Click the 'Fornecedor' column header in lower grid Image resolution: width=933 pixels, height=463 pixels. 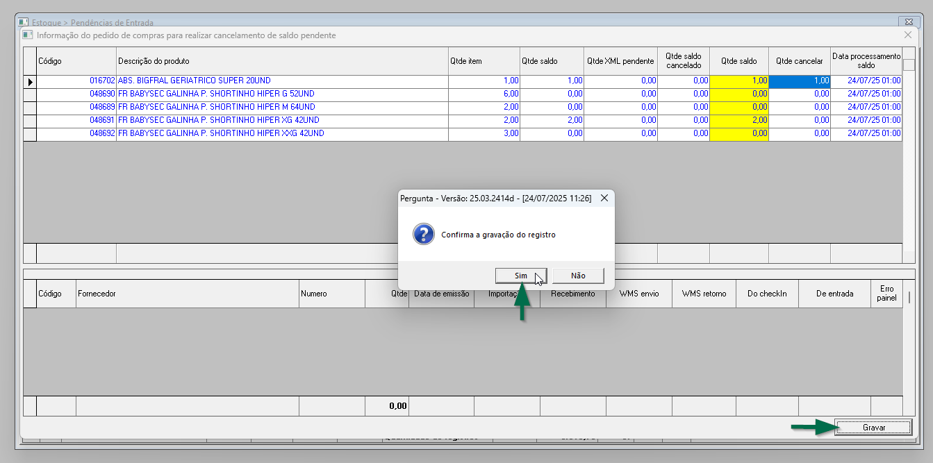[x=188, y=294]
